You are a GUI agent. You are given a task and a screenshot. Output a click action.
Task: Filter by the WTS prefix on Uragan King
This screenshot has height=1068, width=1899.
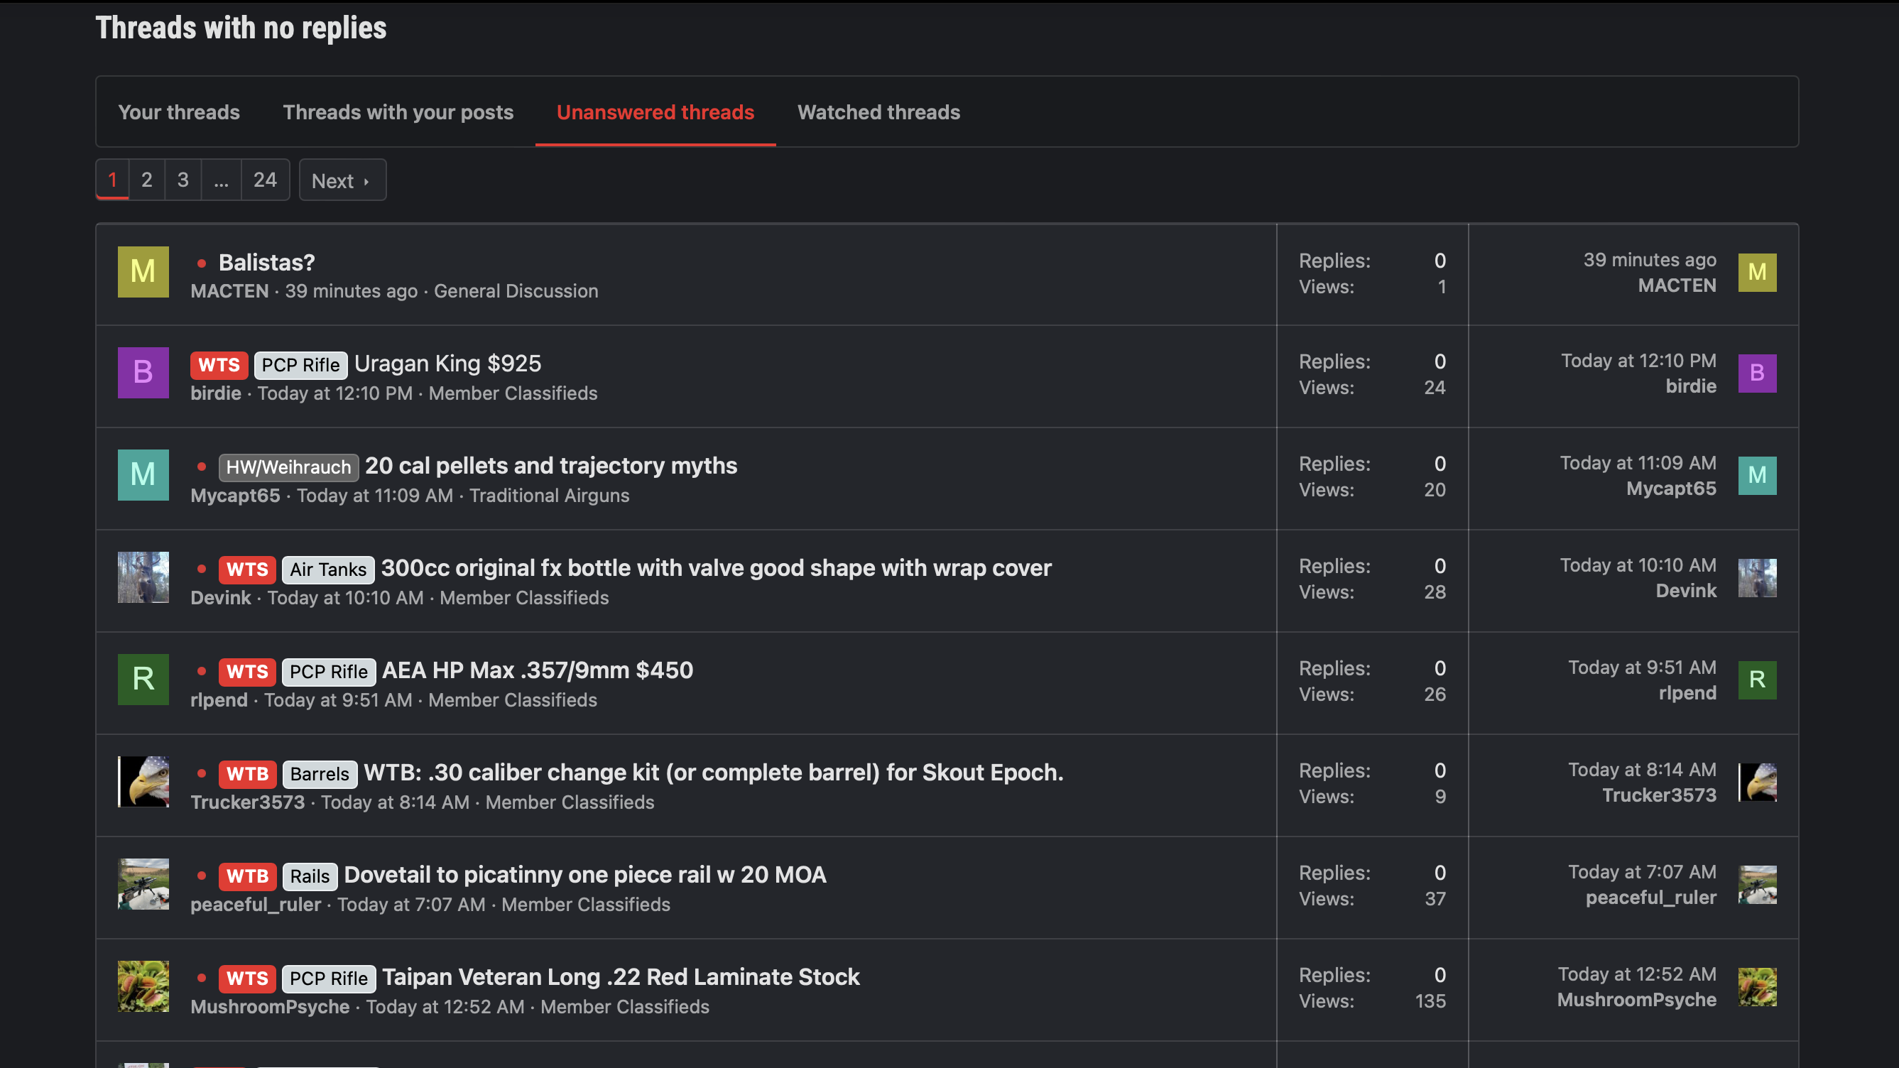pyautogui.click(x=219, y=365)
